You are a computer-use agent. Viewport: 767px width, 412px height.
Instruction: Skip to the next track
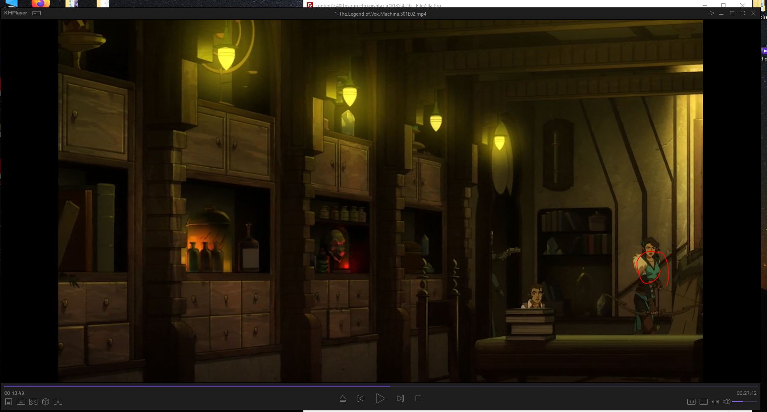point(400,398)
